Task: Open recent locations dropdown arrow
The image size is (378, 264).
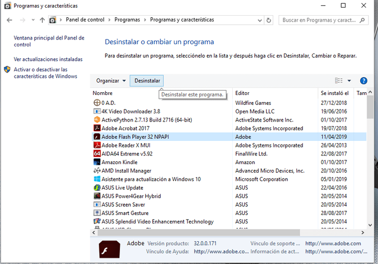Action: click(33, 20)
